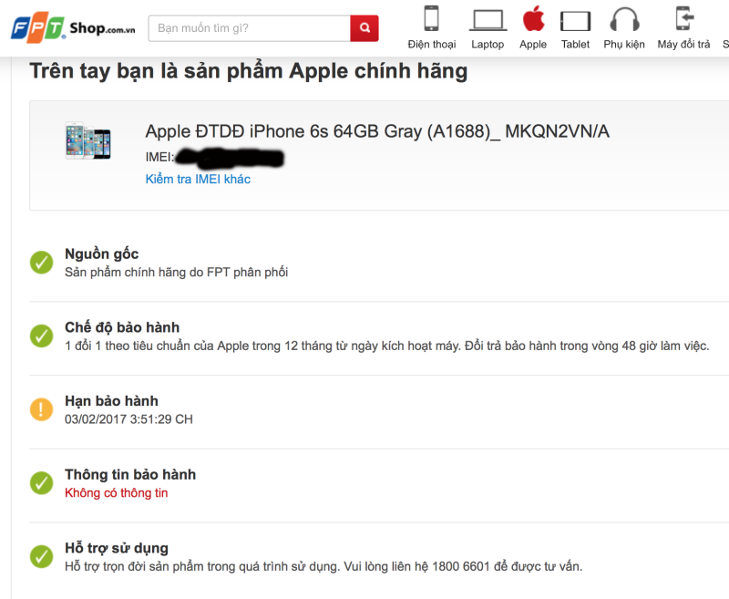729x599 pixels.
Task: Click the orange warning icon beside Hạn bảo hành
Action: tap(41, 410)
